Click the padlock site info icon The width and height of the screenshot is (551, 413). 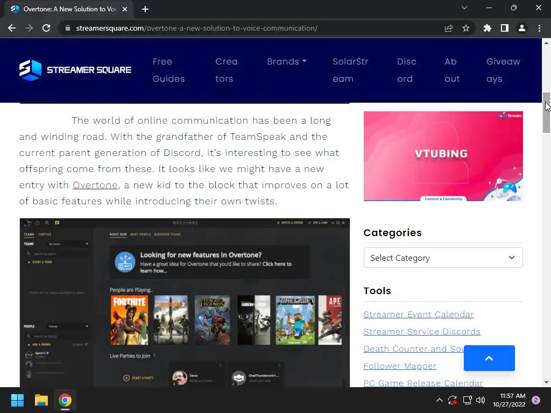tap(68, 28)
